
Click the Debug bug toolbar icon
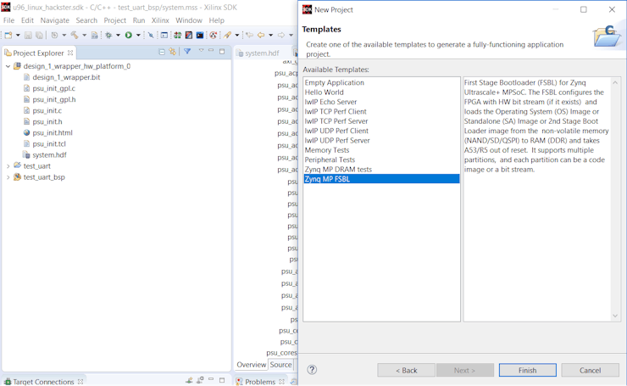coord(108,36)
